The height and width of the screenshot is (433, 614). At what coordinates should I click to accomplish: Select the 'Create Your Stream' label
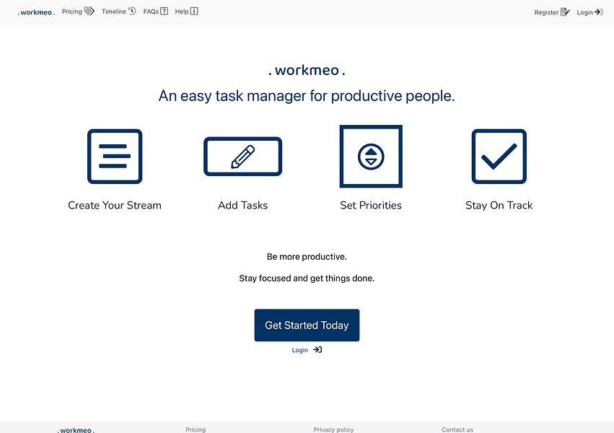point(115,205)
